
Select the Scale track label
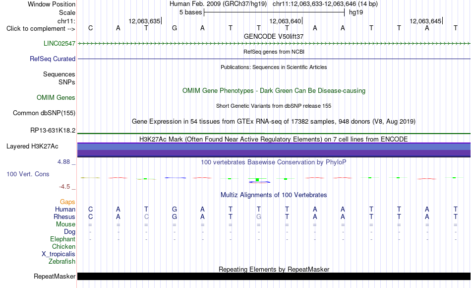coord(67,12)
